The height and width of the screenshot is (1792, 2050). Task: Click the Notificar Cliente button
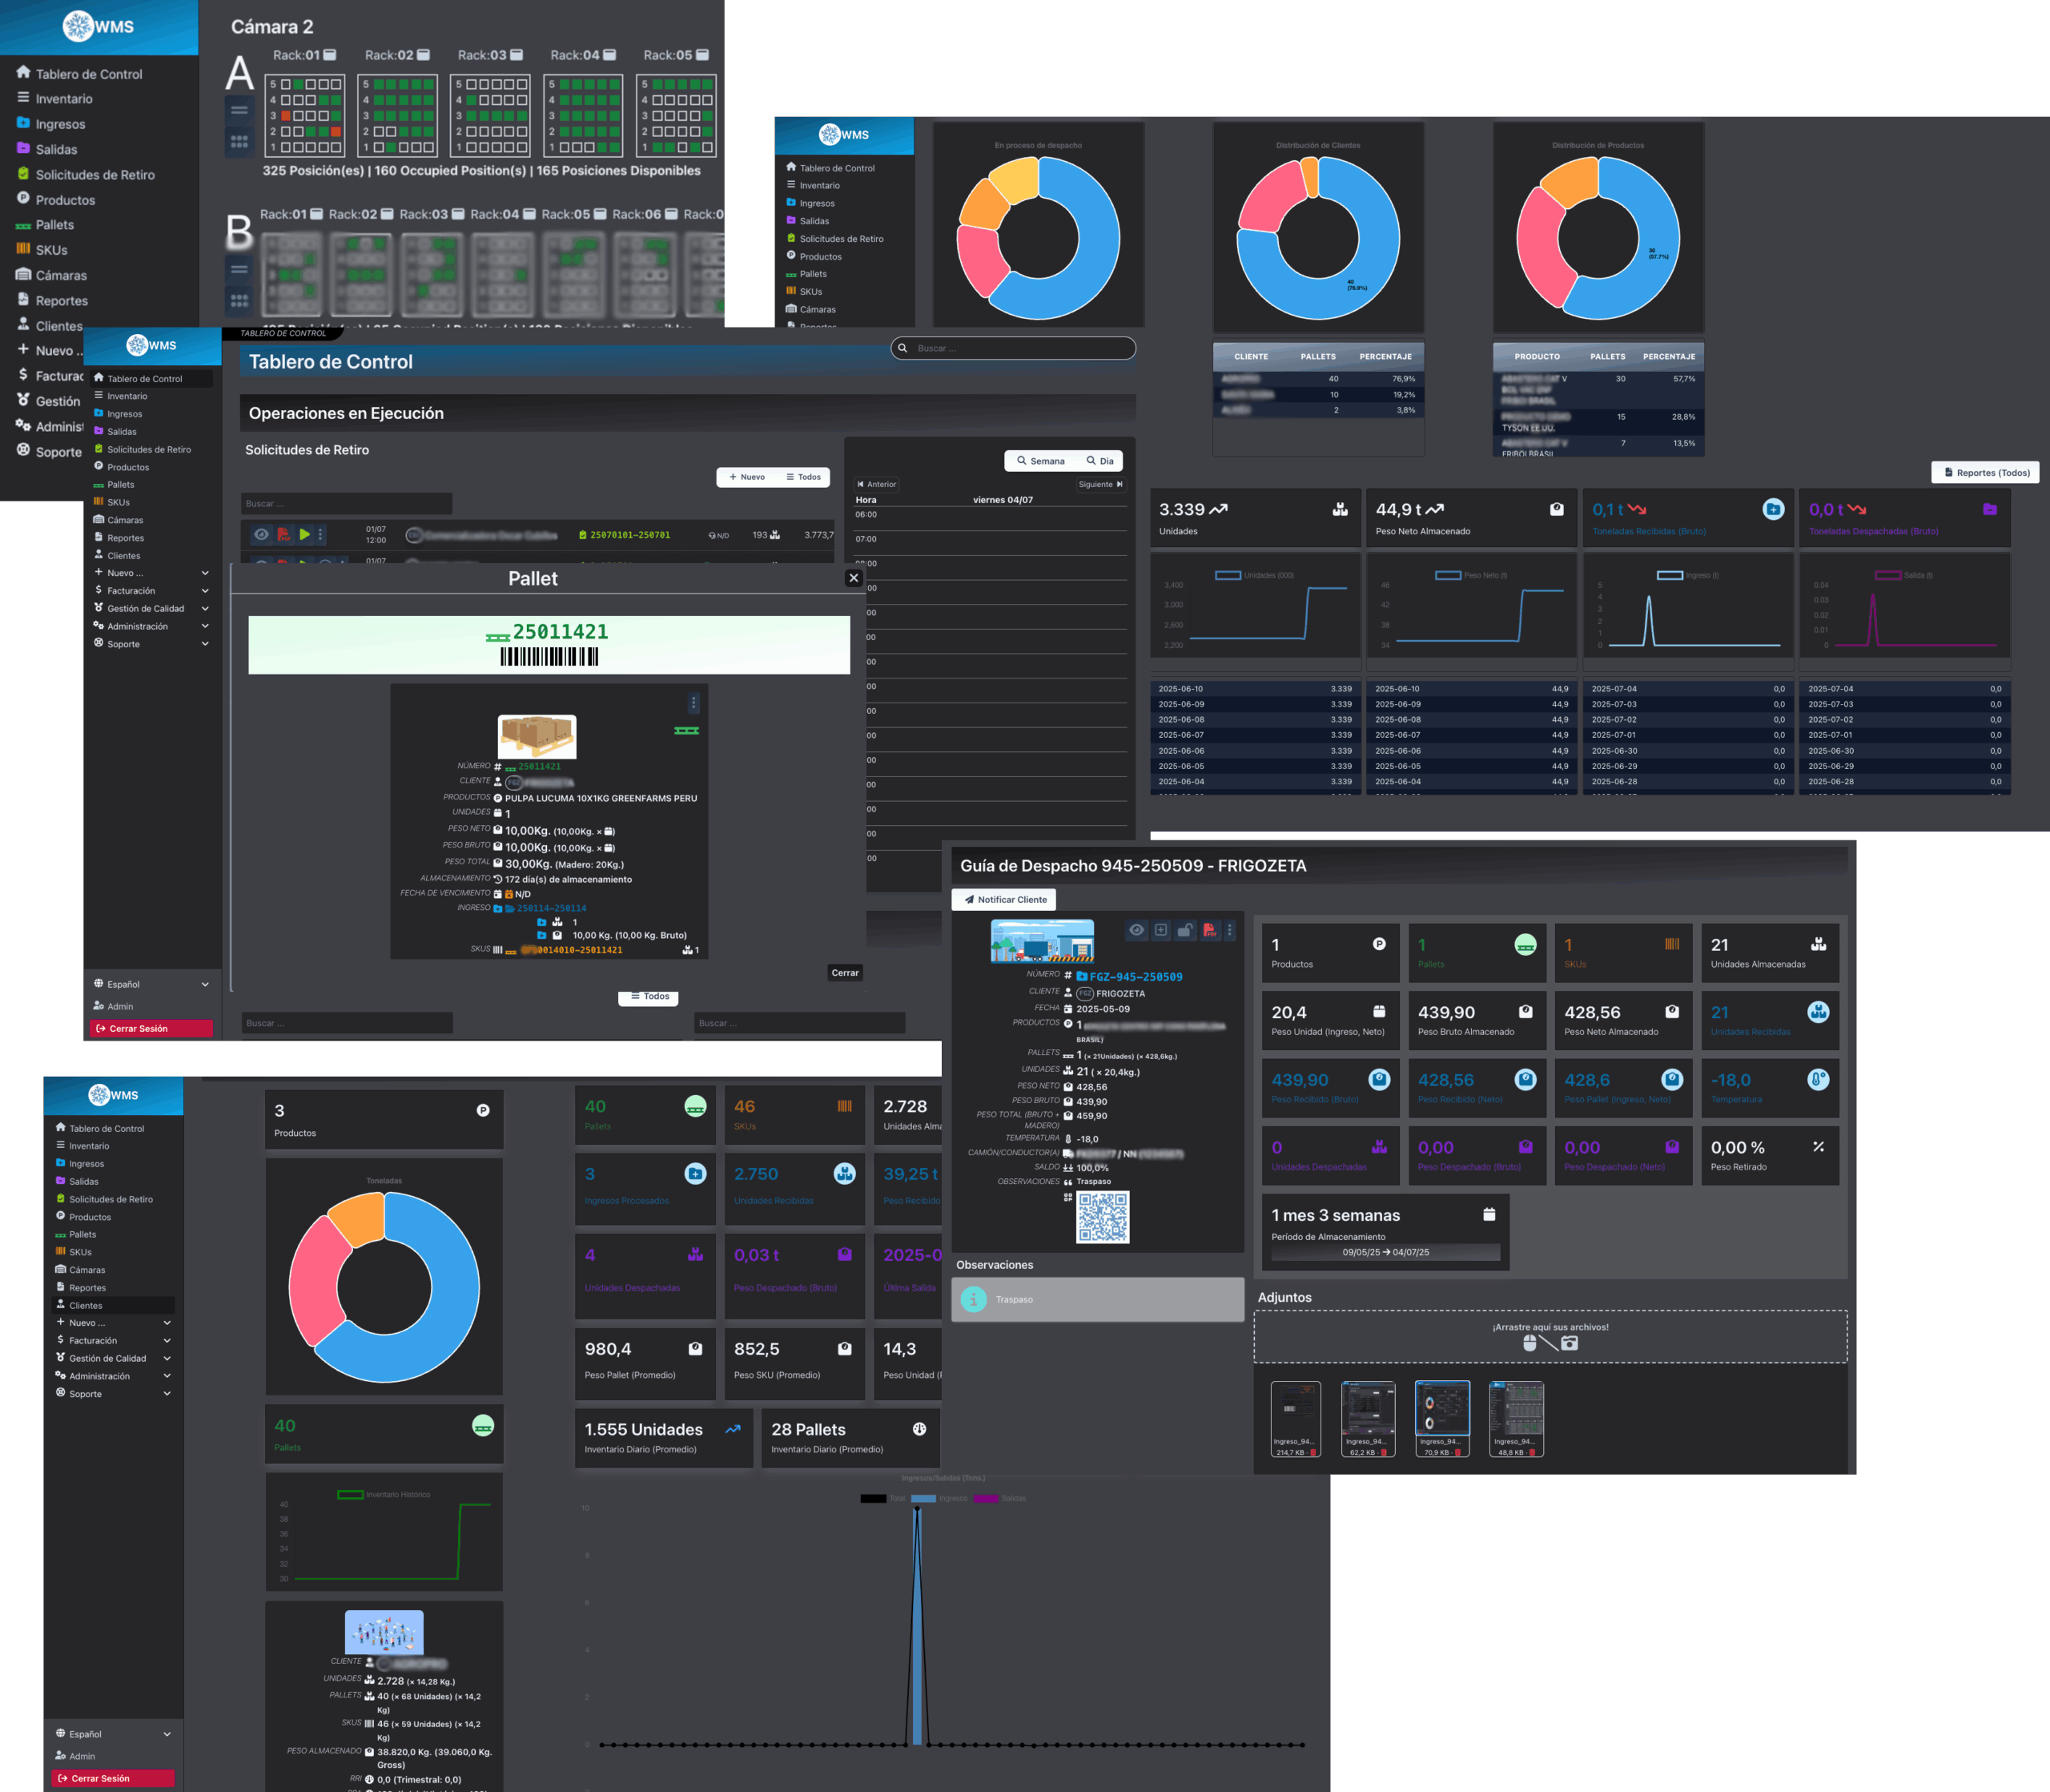1004,899
